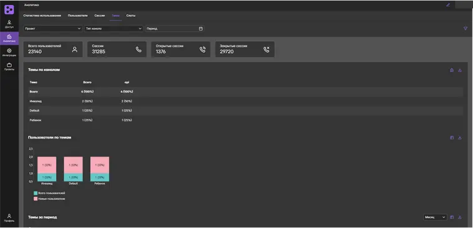Download the Темы по каналам table
Viewport: 473px width, 228px height.
[x=460, y=70]
